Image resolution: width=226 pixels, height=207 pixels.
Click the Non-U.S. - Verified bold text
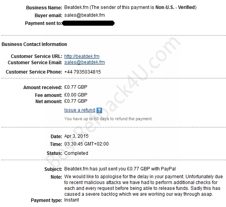pos(175,7)
